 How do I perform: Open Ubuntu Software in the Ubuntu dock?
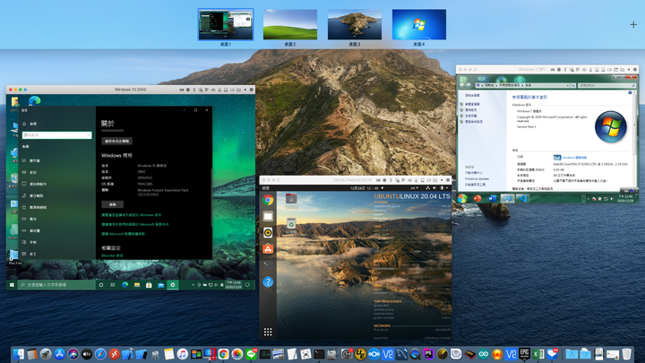click(x=268, y=248)
